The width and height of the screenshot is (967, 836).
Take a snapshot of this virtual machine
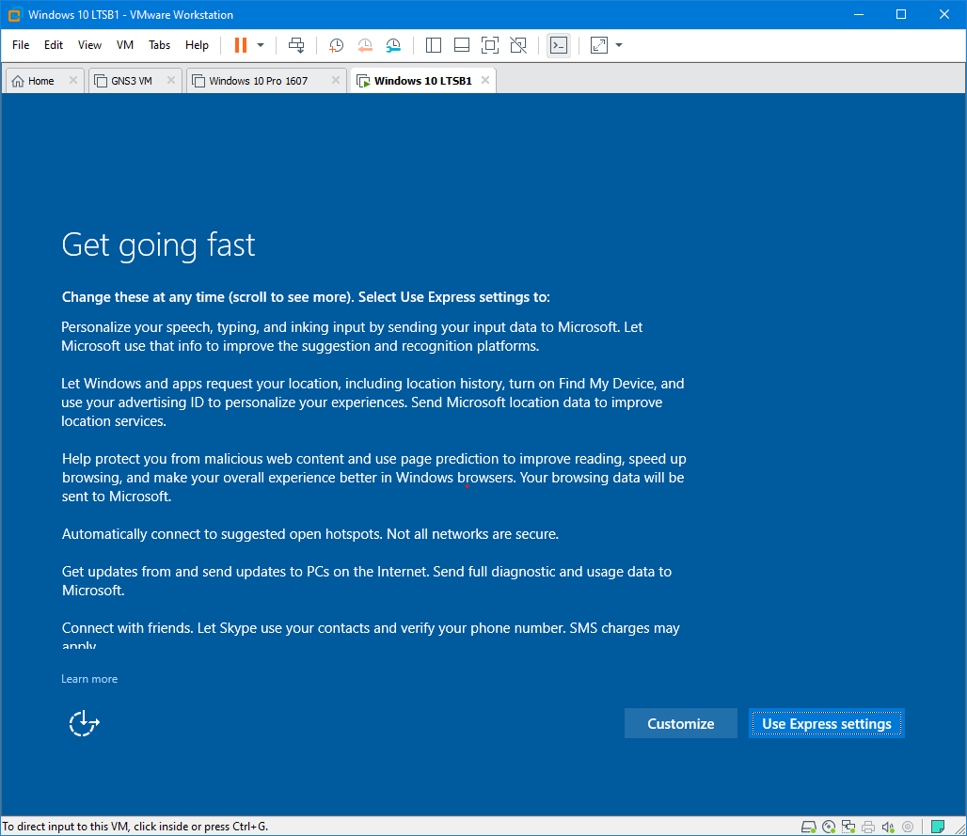tap(336, 45)
